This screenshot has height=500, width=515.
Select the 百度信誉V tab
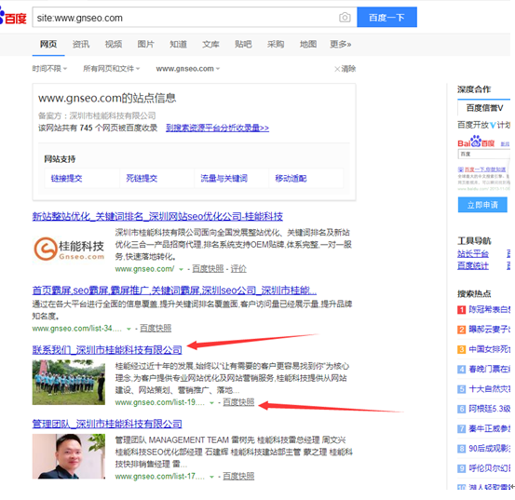coord(485,108)
